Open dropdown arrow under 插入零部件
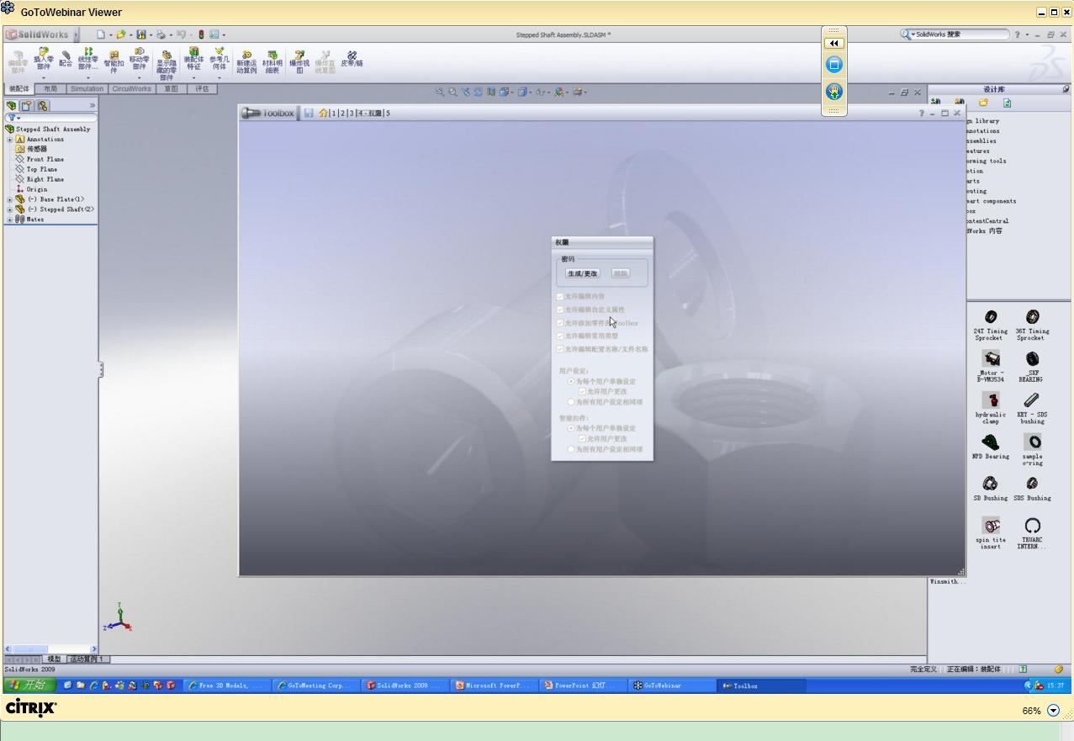This screenshot has width=1074, height=741. coord(43,77)
